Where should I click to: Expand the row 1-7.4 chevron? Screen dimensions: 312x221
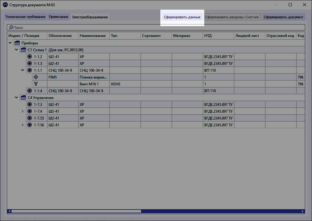click(x=22, y=111)
